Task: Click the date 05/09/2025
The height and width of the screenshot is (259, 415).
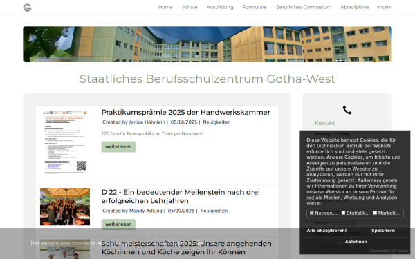Action: coord(181,211)
